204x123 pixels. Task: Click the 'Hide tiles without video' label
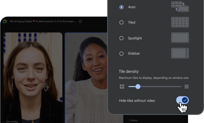click(x=137, y=100)
